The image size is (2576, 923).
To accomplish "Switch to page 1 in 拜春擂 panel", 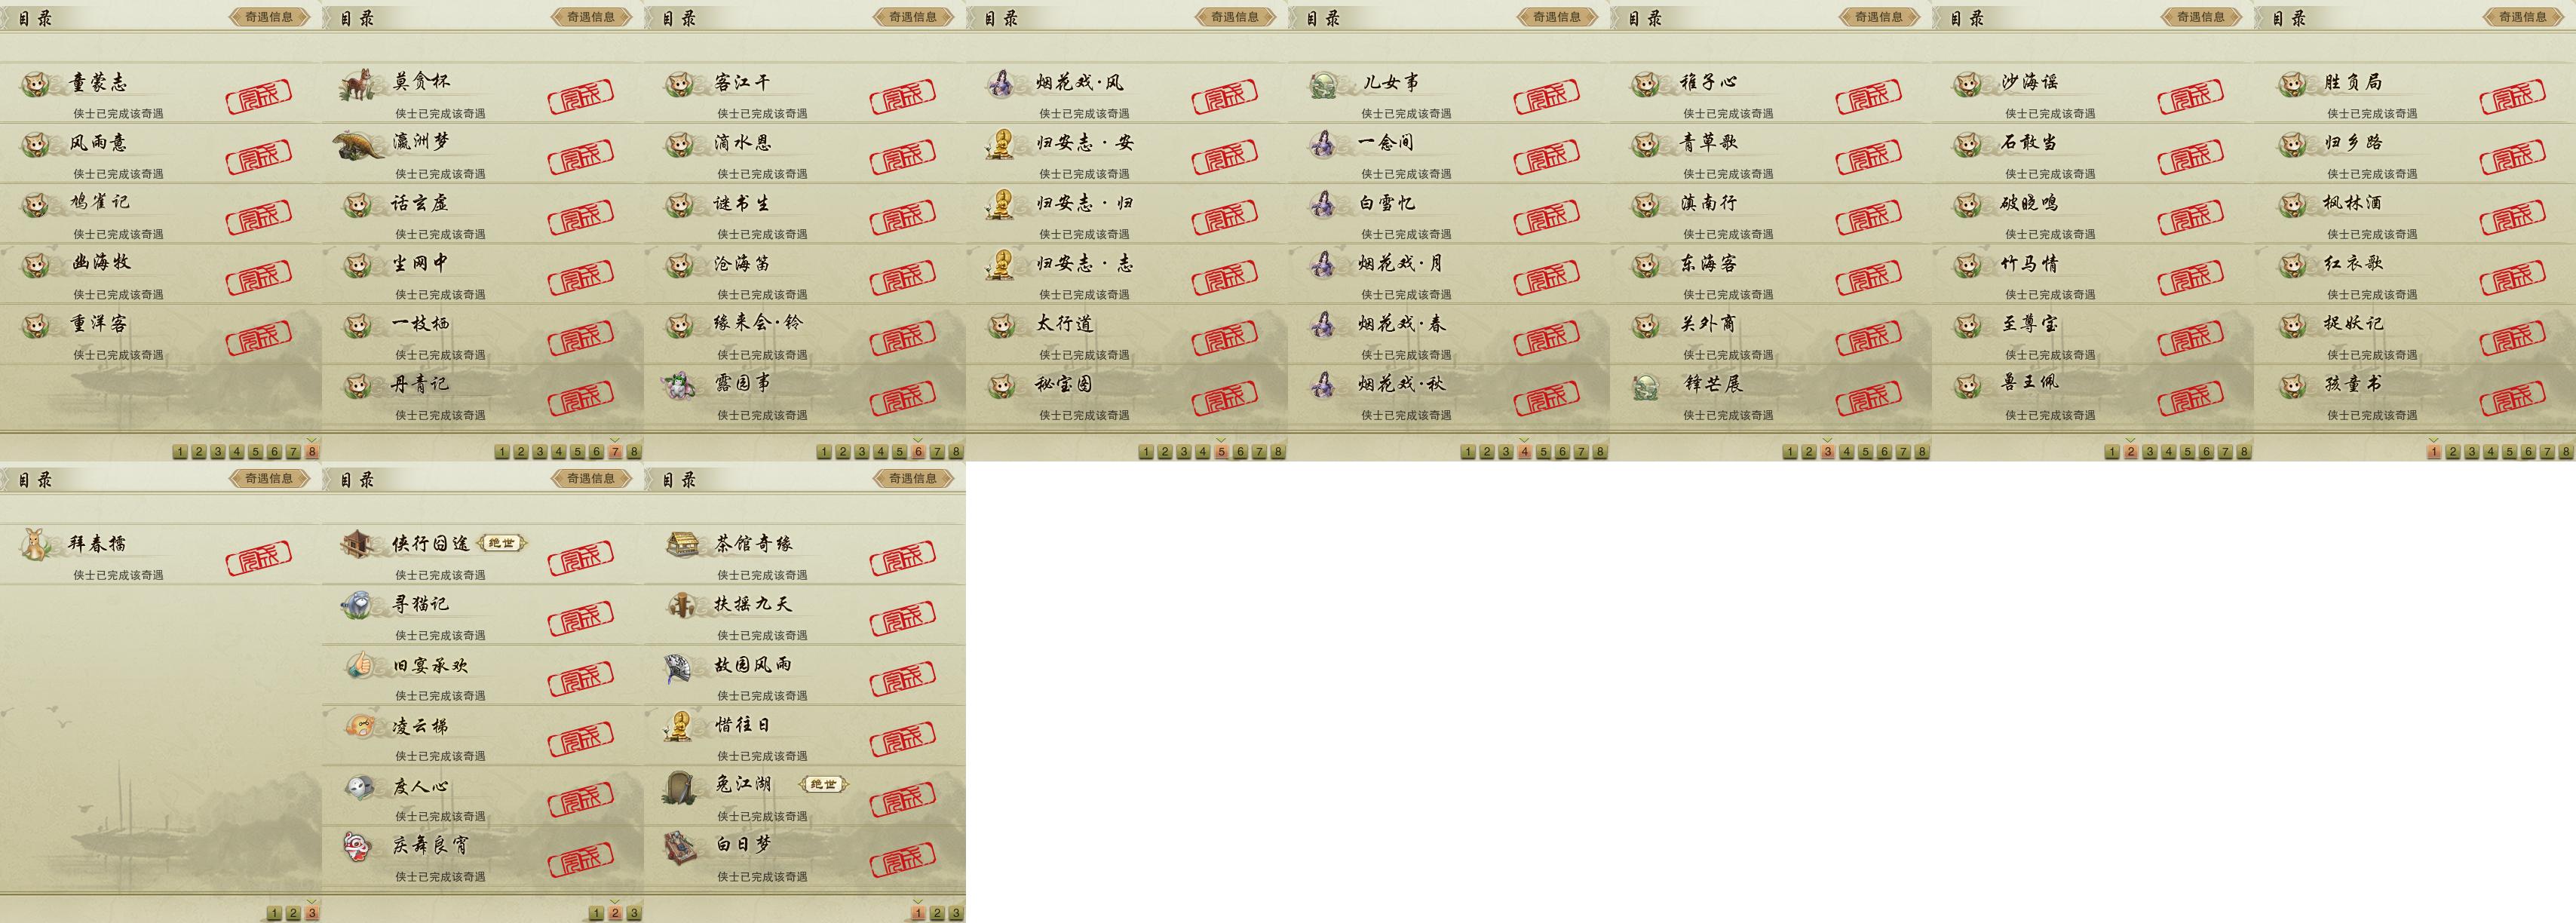I will (x=274, y=913).
